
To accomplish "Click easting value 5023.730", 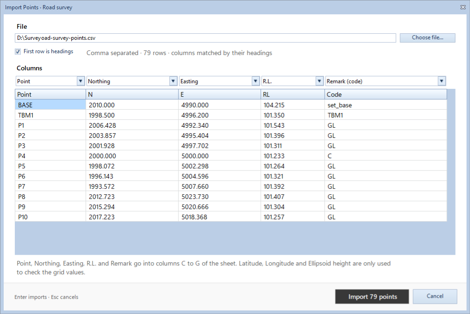I will [x=219, y=197].
